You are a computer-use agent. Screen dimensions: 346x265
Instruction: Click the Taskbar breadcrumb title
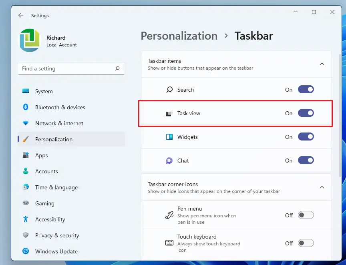(x=254, y=36)
